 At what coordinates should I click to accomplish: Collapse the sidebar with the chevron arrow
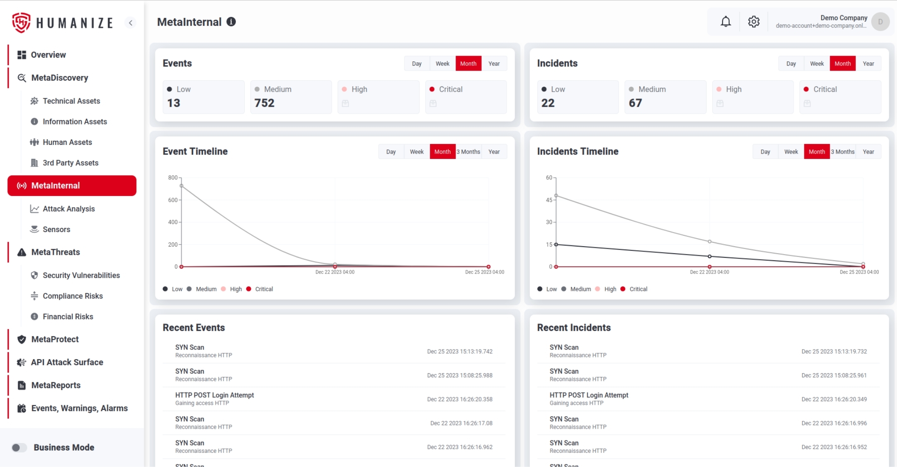coord(130,23)
